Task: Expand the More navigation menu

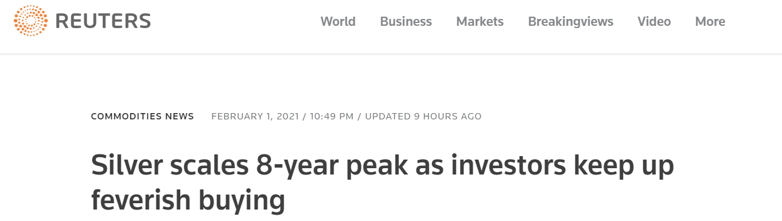Action: click(x=710, y=21)
